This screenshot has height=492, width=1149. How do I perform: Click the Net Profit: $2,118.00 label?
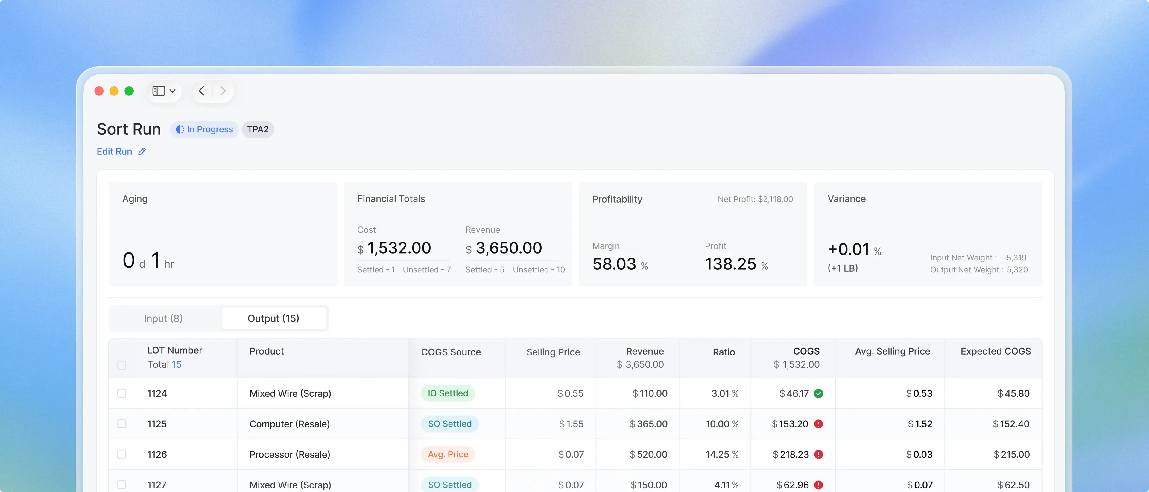point(755,199)
